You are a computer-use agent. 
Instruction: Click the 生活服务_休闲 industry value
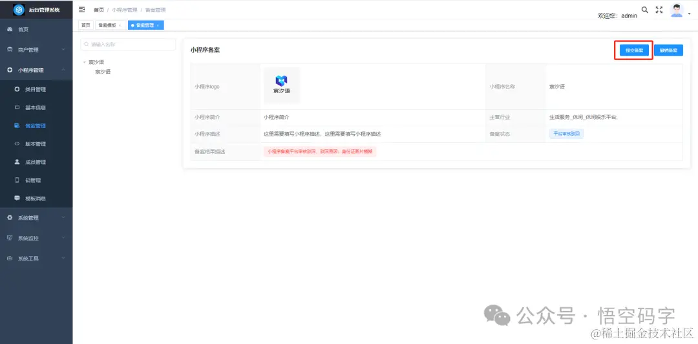(584, 117)
